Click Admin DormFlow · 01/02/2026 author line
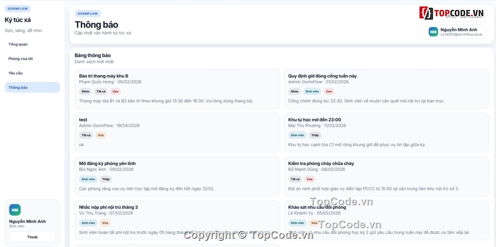Screen dimensions: 496x247 click(x=318, y=82)
